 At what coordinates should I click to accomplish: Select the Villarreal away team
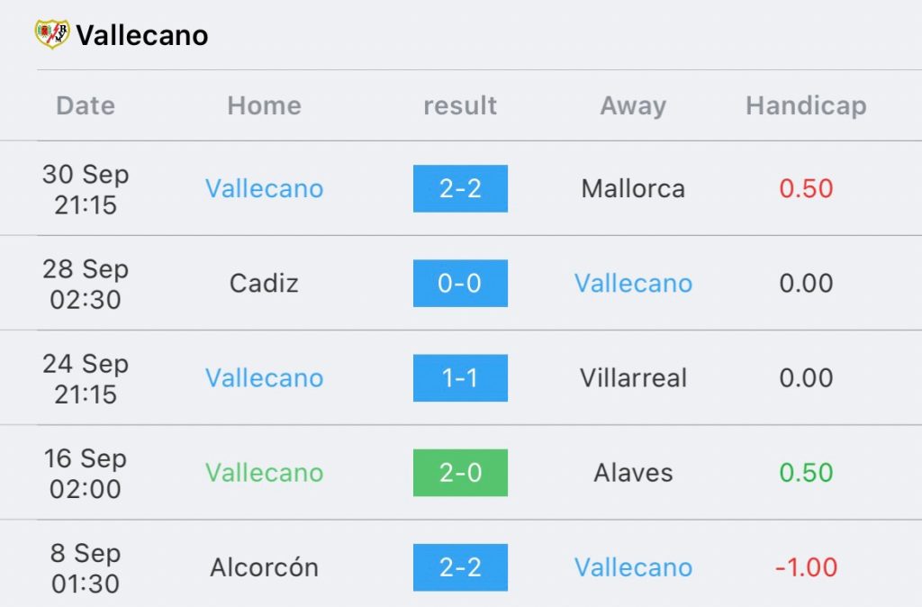tap(633, 378)
